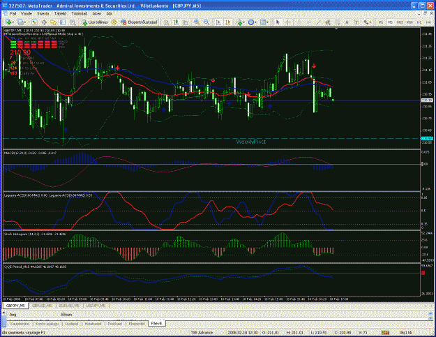The height and width of the screenshot is (337, 436).
Task: Toggle chart auto scroll button
Action: [218, 22]
